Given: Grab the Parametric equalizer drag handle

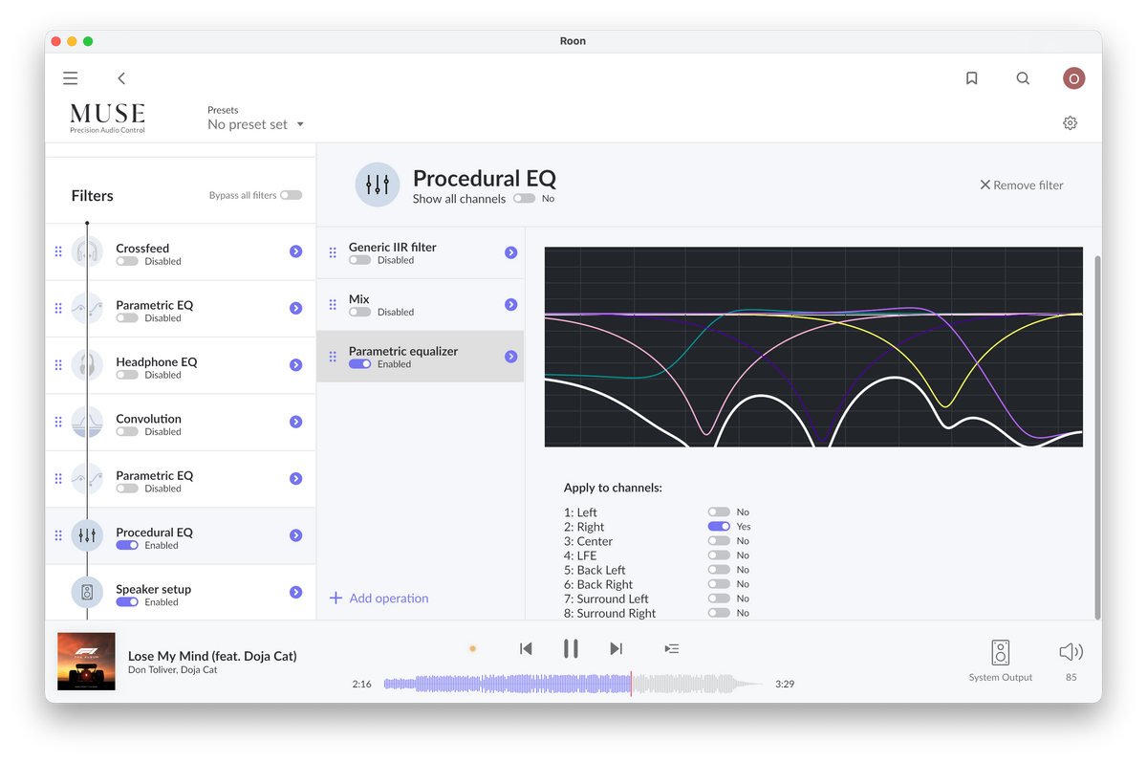Looking at the screenshot, I should (333, 357).
